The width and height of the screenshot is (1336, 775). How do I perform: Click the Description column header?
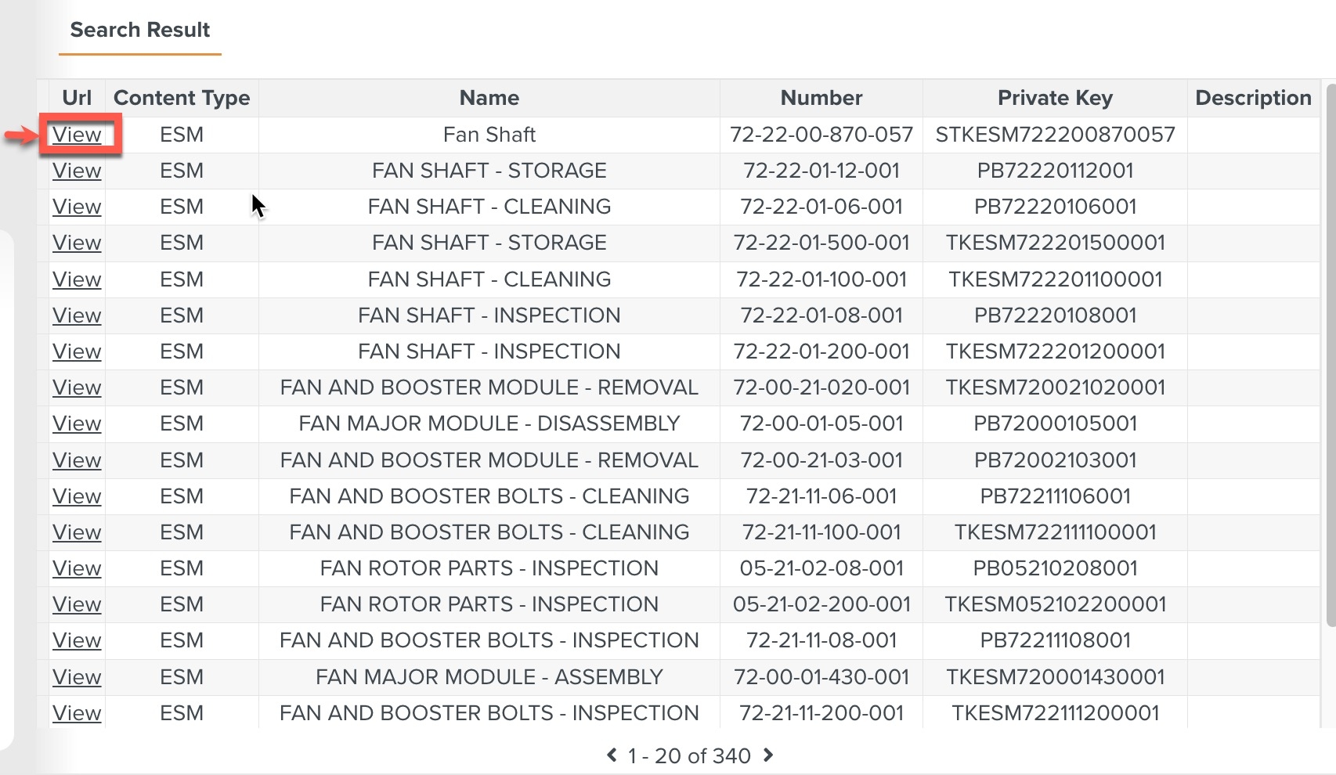(1253, 98)
